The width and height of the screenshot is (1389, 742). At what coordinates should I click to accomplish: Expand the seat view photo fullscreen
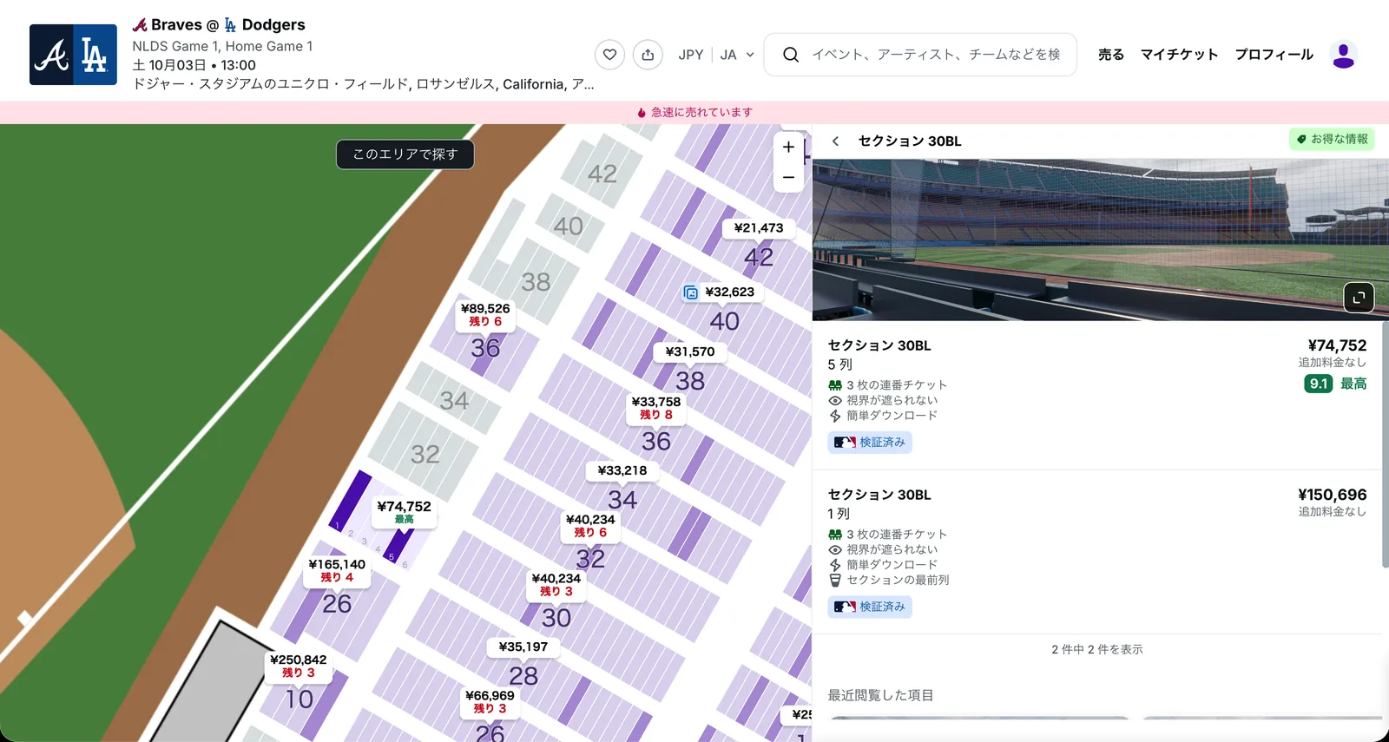[1359, 298]
